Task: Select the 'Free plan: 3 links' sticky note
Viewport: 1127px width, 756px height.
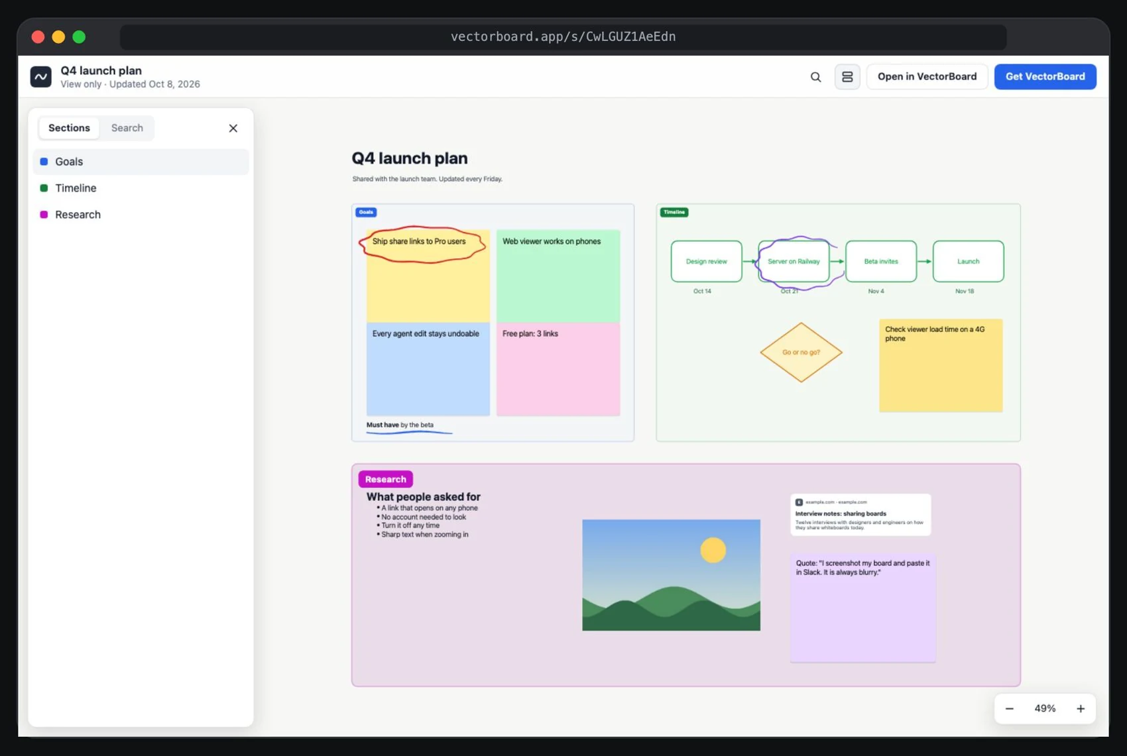Action: pos(558,369)
